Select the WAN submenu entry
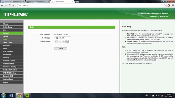The image size is (175, 98). (11, 36)
